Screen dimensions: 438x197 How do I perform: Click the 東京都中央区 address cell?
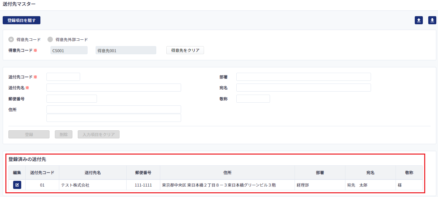(x=228, y=185)
